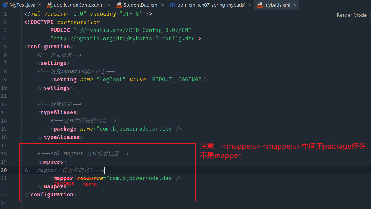The width and height of the screenshot is (371, 209).
Task: Click line number 24 in the gutter
Action: [4, 203]
